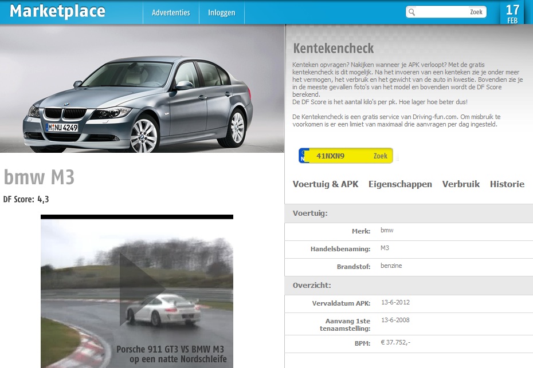Click the 'Brandstof:' label
Viewport: 533px width, 368px height.
point(354,267)
